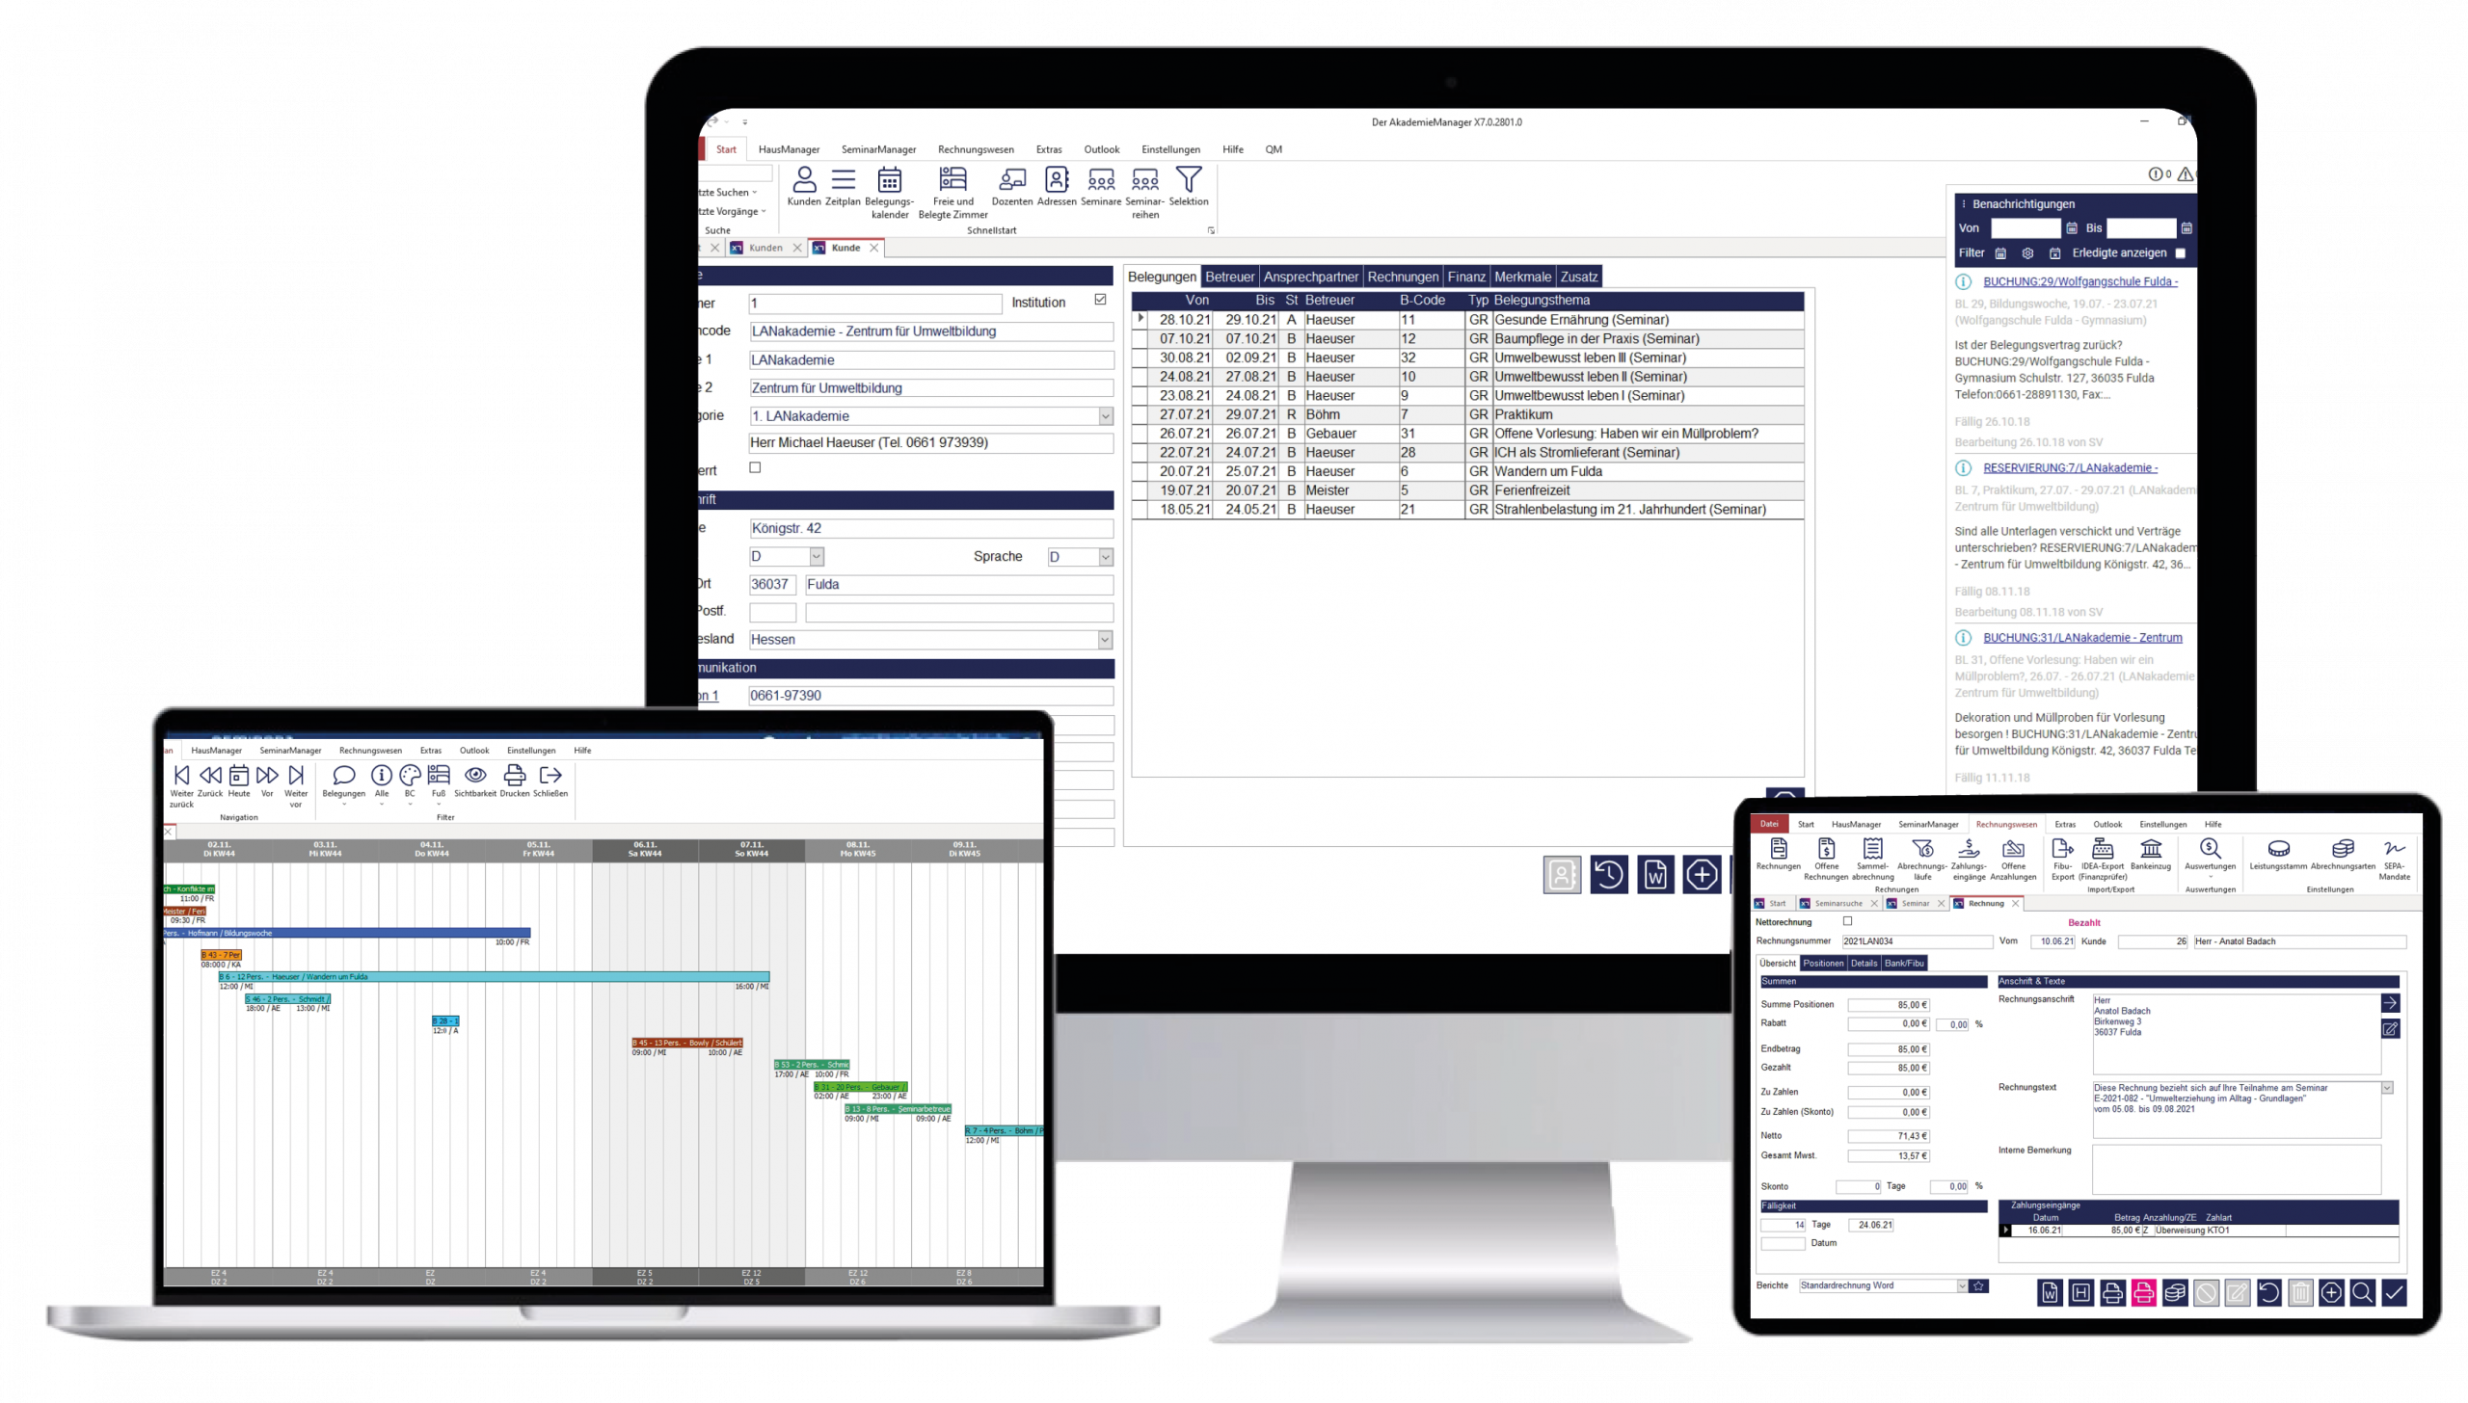
Task: Expand the Bundesland (Hessen) dropdown selector
Action: (x=1109, y=639)
